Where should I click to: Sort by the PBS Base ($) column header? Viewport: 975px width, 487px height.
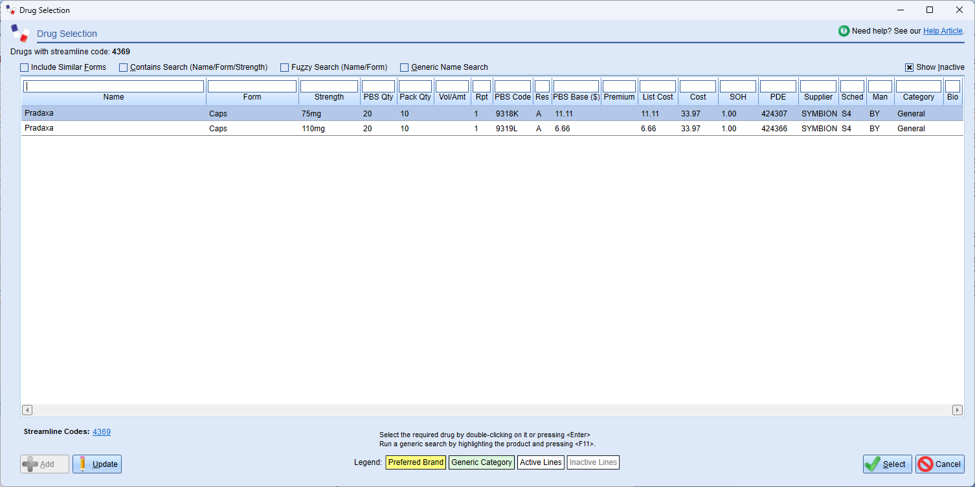point(576,97)
